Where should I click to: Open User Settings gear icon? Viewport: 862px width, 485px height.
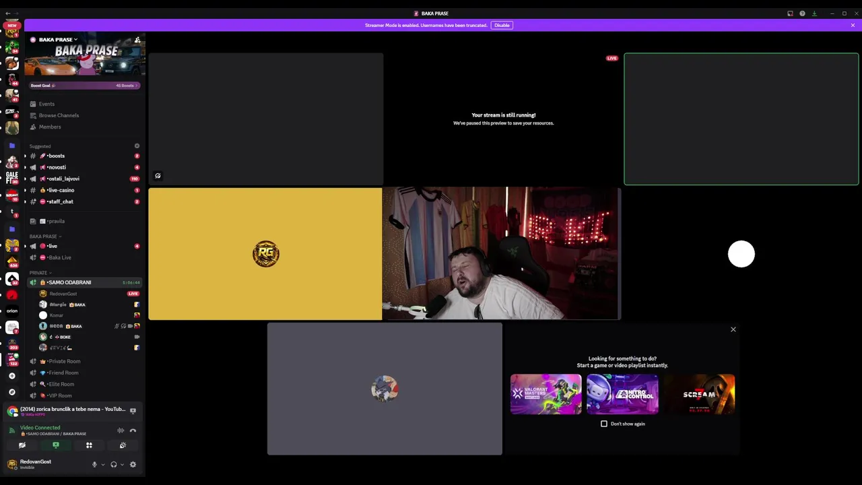pyautogui.click(x=133, y=464)
